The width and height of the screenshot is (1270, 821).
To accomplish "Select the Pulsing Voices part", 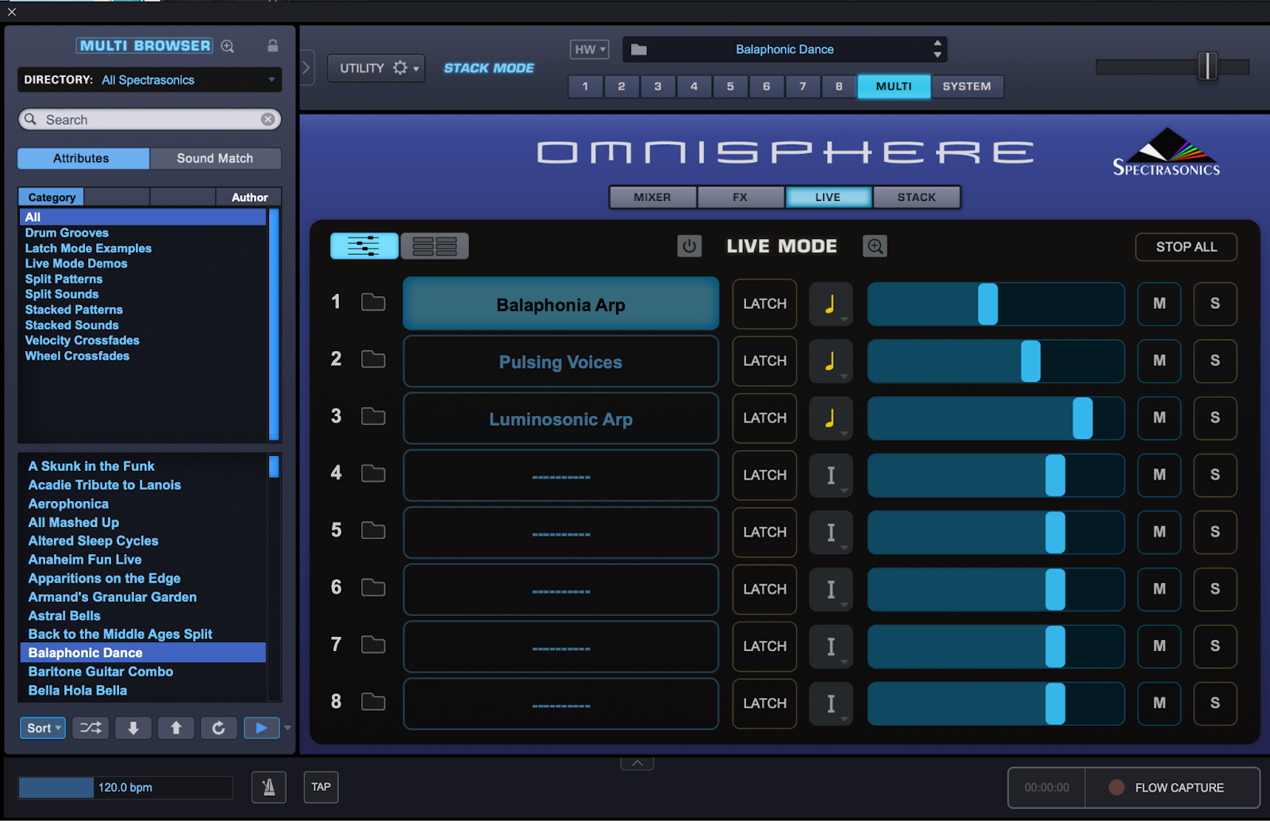I will tap(560, 361).
